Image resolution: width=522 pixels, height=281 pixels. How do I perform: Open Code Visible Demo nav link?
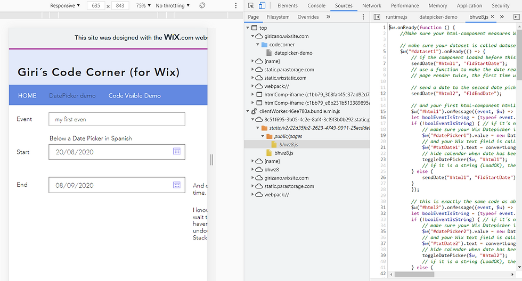(134, 95)
